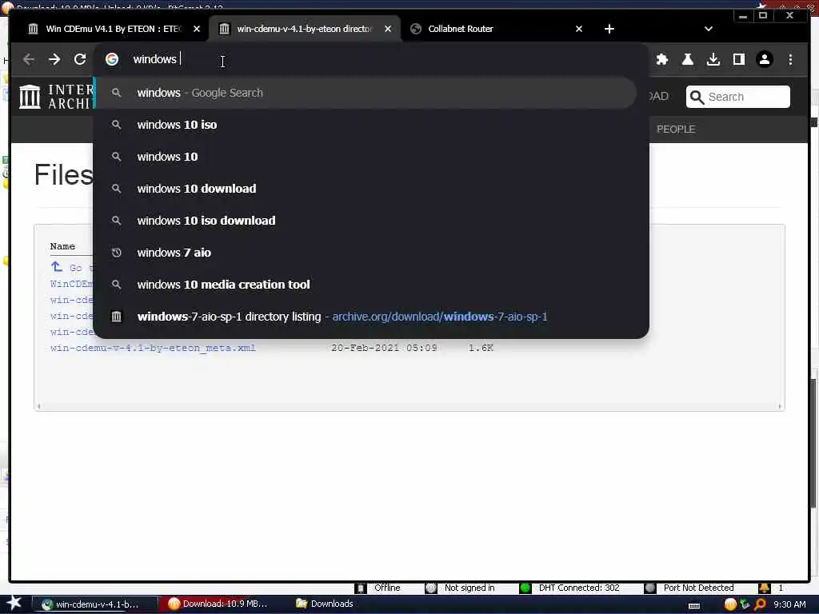Open the Downloads folder taskbar button
This screenshot has width=819, height=614.
325,604
